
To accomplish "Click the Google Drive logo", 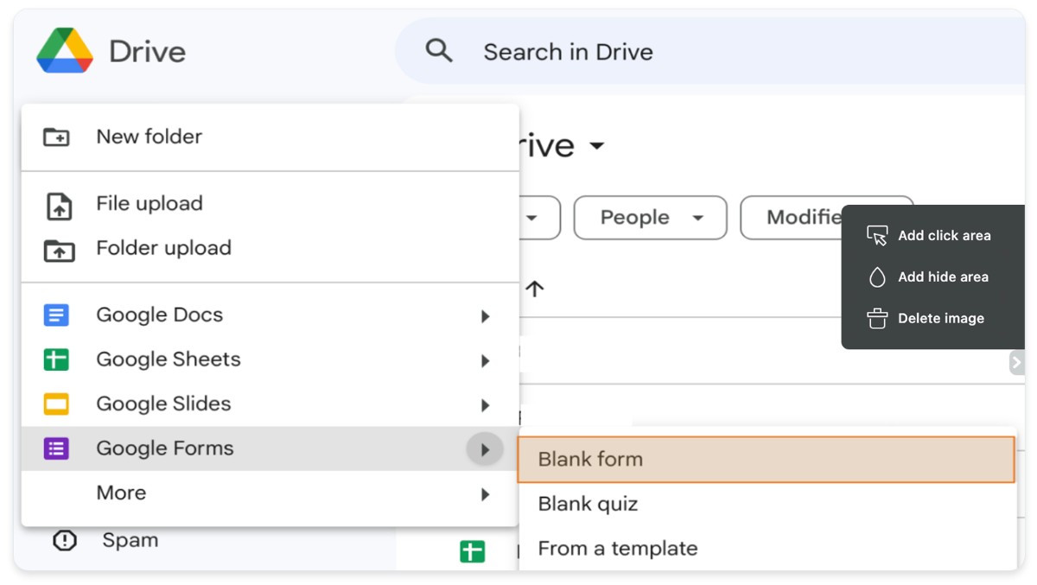I will click(65, 51).
